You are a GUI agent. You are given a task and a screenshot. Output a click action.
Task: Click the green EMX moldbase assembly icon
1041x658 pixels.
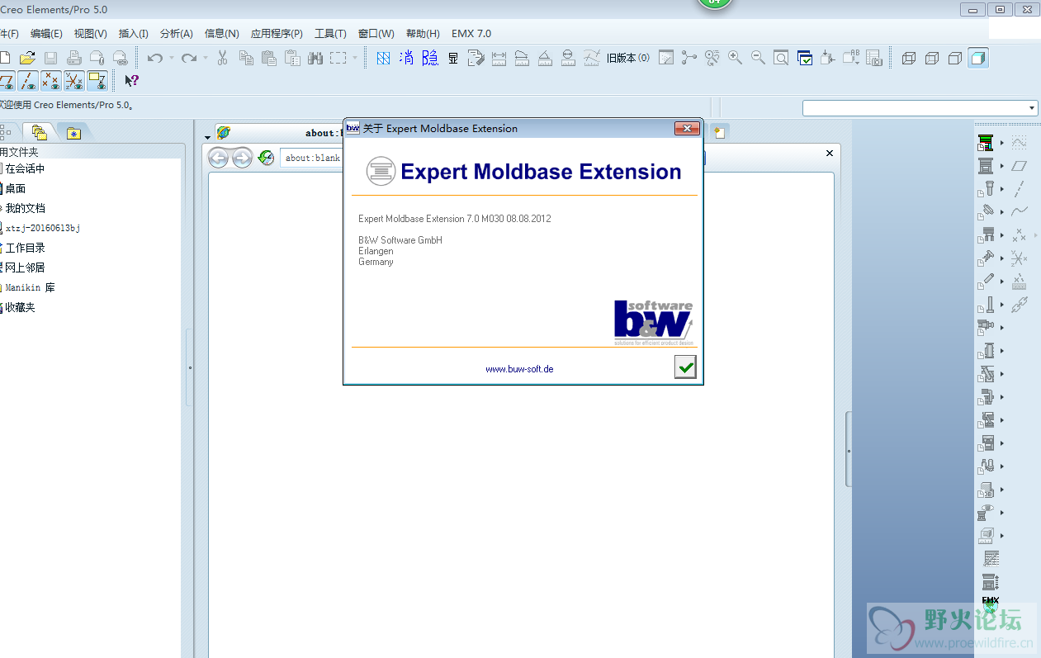pyautogui.click(x=986, y=143)
